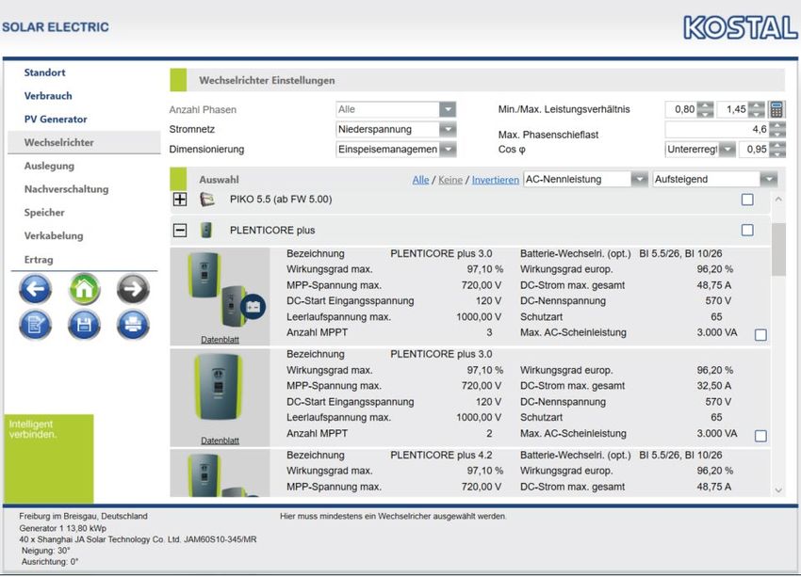Select PLENTICORE plus 3.0 with 3 MPPT checkbox

(760, 335)
